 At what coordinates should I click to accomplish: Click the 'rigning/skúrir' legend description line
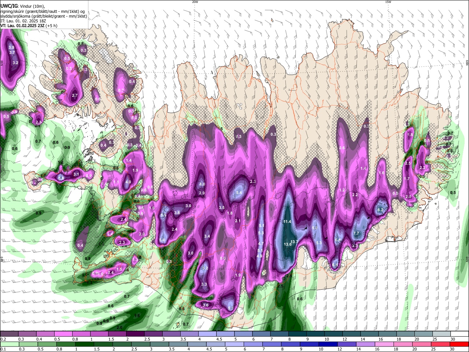coord(42,11)
